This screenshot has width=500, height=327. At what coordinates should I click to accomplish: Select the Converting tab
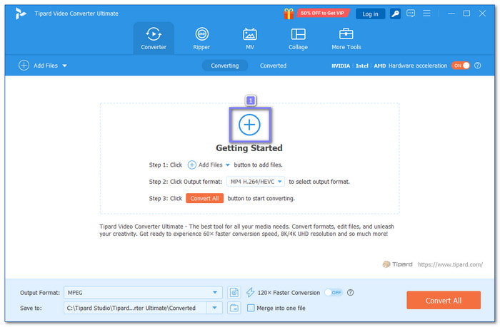click(225, 66)
